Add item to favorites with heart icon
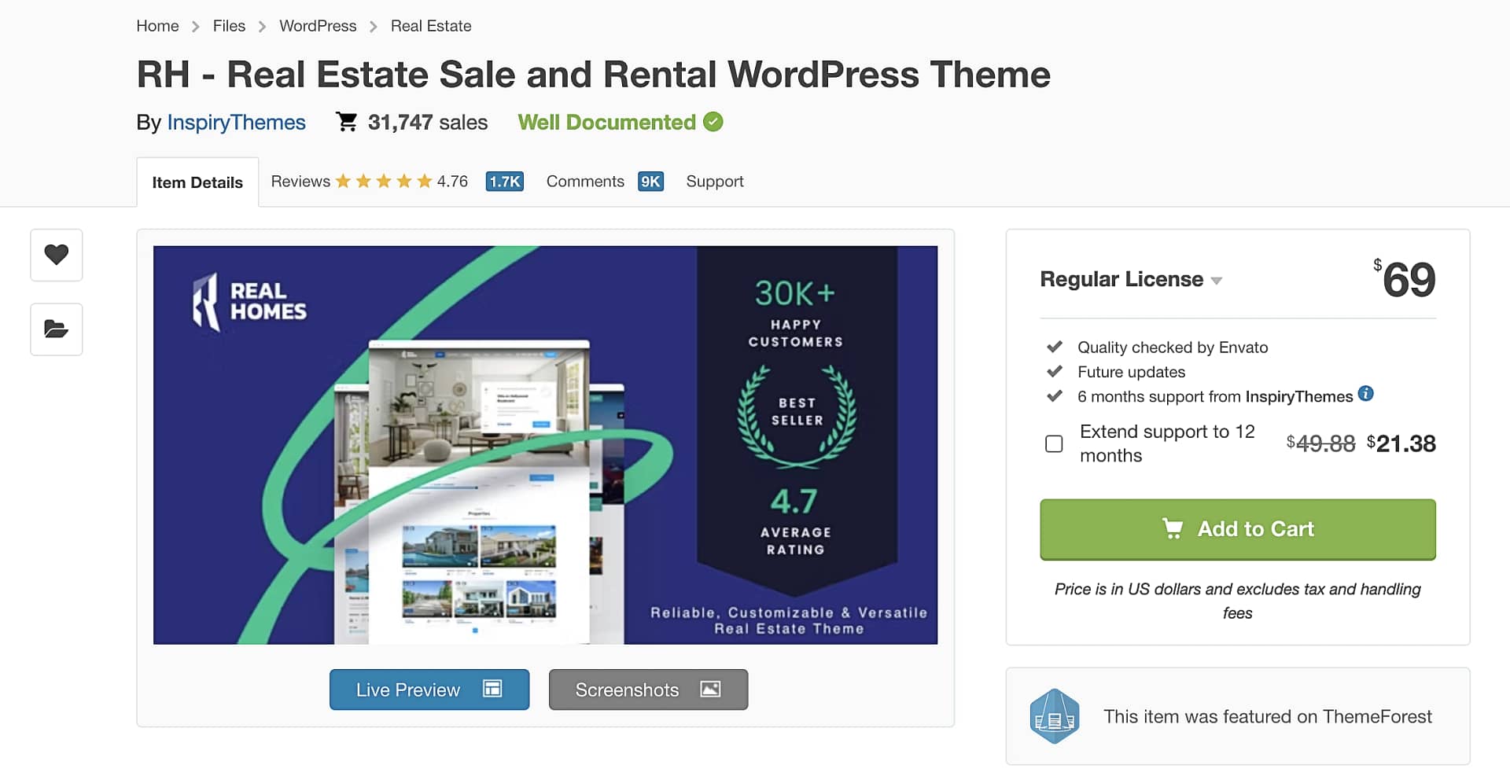 click(56, 255)
